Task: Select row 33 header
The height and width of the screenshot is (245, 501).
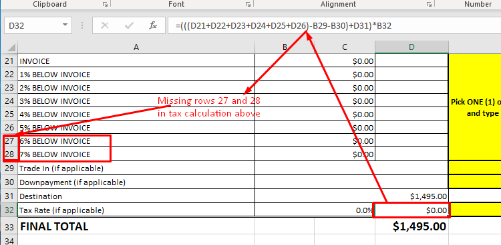Action: coord(9,226)
